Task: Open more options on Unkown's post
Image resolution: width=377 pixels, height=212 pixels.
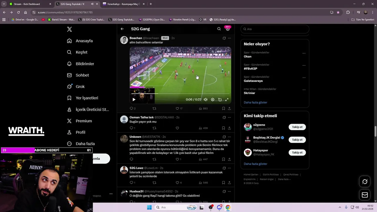Action: tap(229, 137)
